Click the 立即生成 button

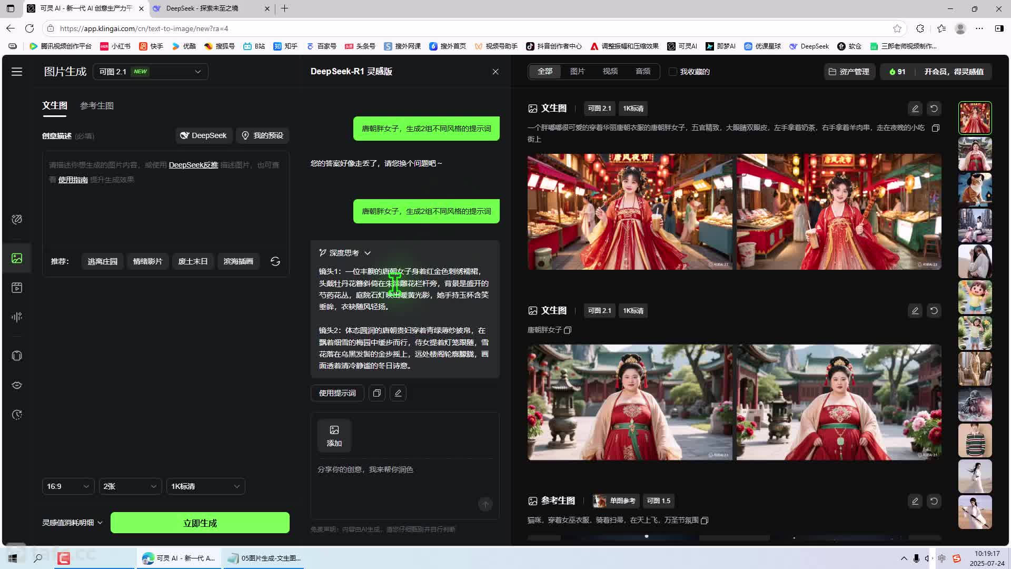[200, 523]
